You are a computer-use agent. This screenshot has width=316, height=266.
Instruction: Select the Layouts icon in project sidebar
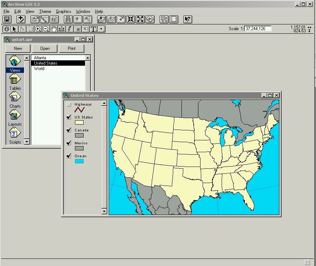click(x=15, y=118)
